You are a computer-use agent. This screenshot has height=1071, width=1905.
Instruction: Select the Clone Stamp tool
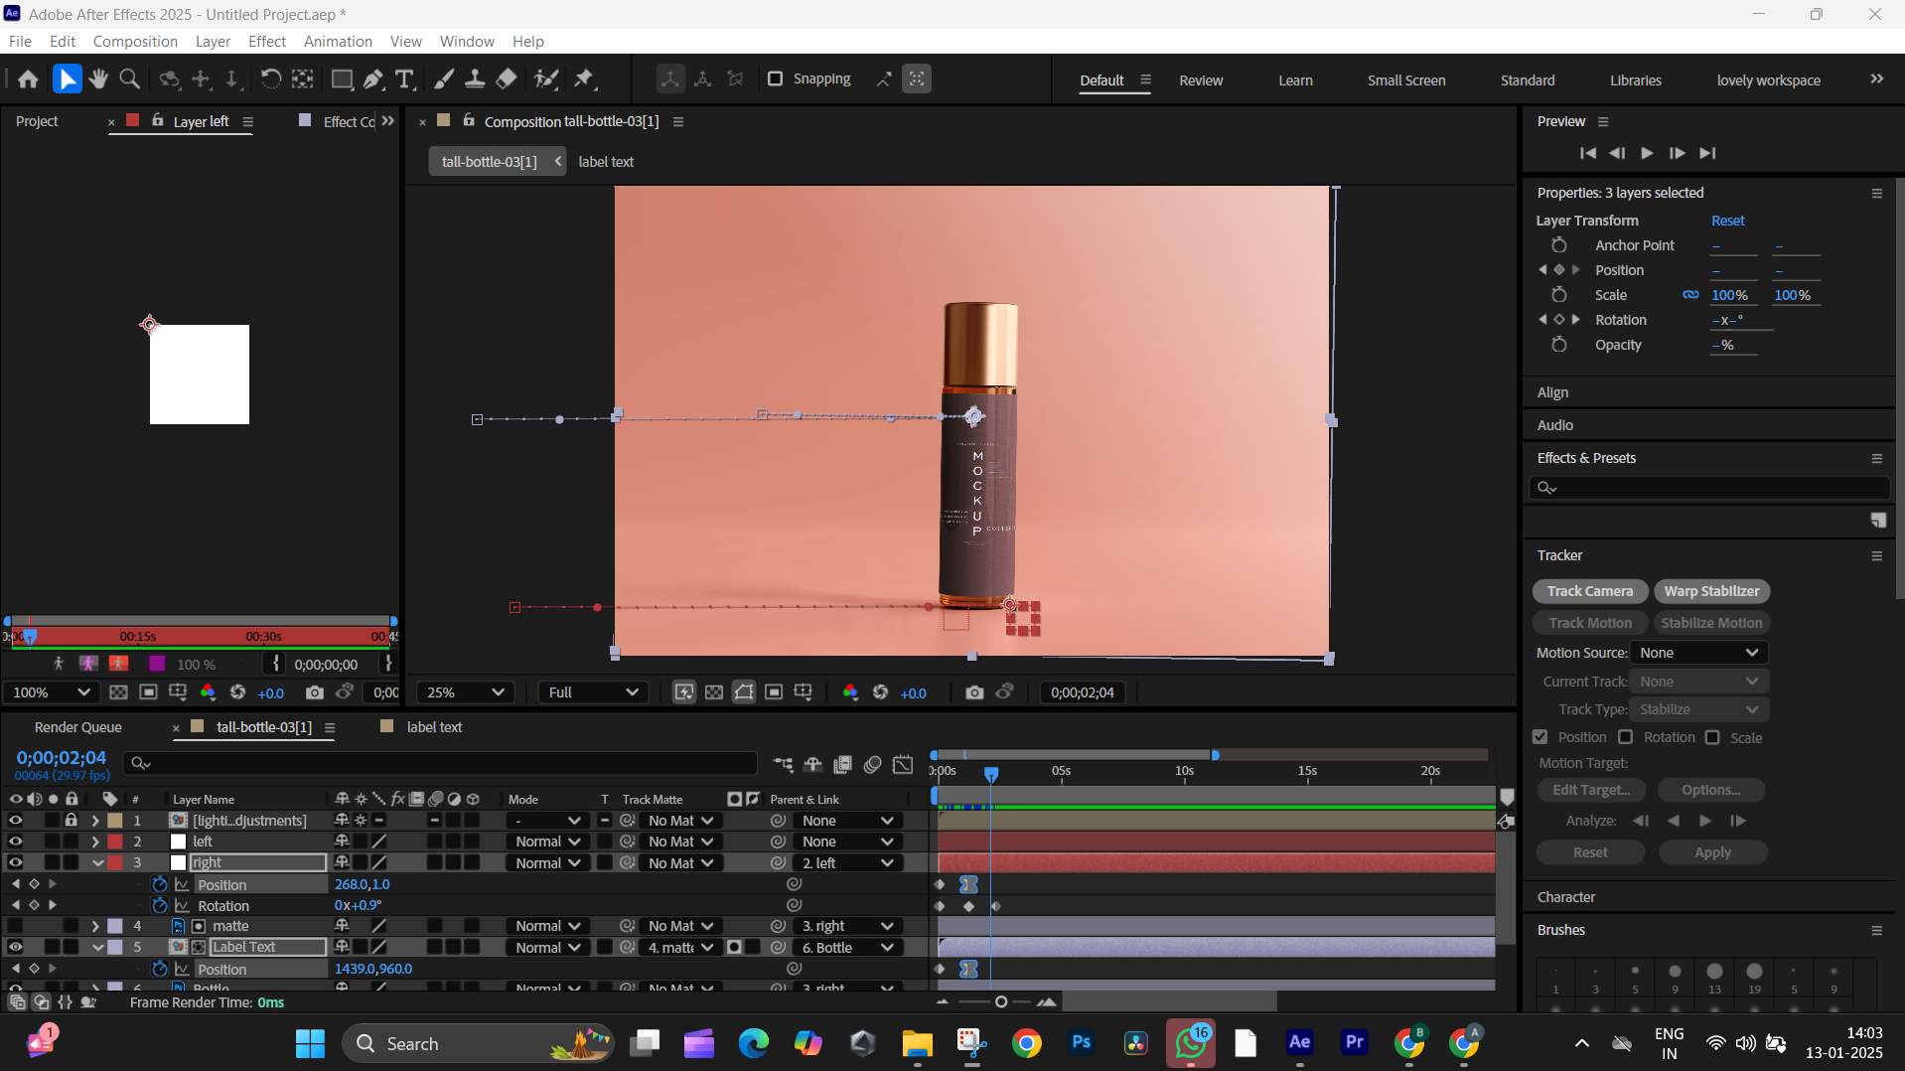click(475, 79)
